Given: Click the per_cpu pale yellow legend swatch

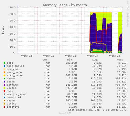Looking at the screenshot, I should tap(4, 69).
